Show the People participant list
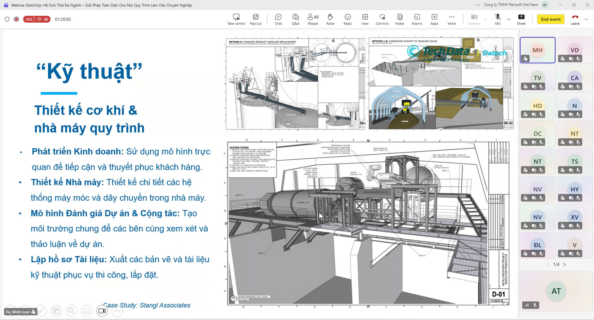Screen dimensions: 594x320 313,19
